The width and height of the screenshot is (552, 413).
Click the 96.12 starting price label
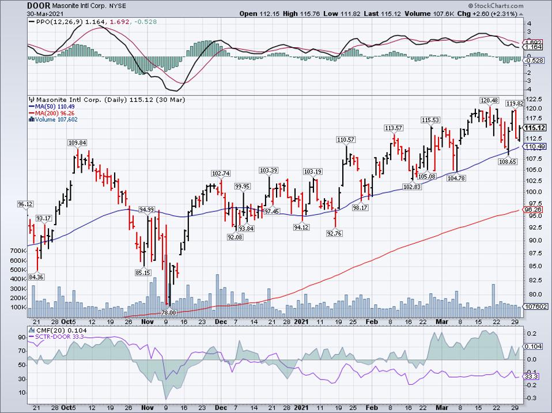pyautogui.click(x=25, y=204)
